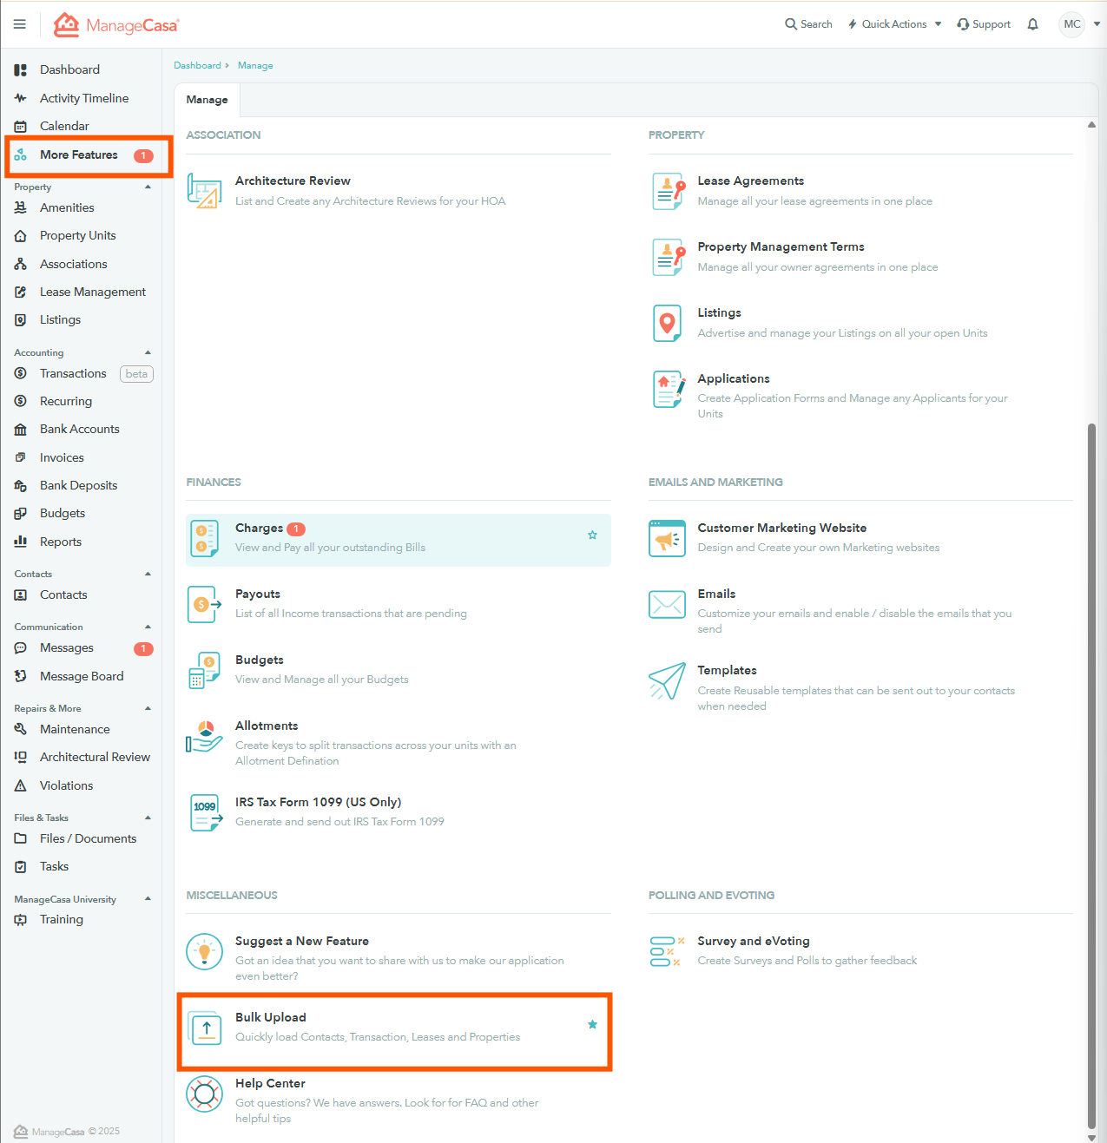The width and height of the screenshot is (1107, 1143).
Task: Click the Property Management Terms icon
Action: [668, 257]
